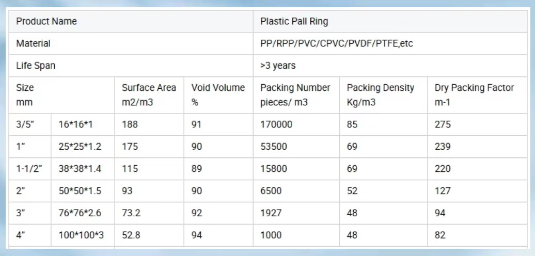This screenshot has width=535, height=256.
Task: Select the 1927 packing number cell
Action: click(x=296, y=213)
